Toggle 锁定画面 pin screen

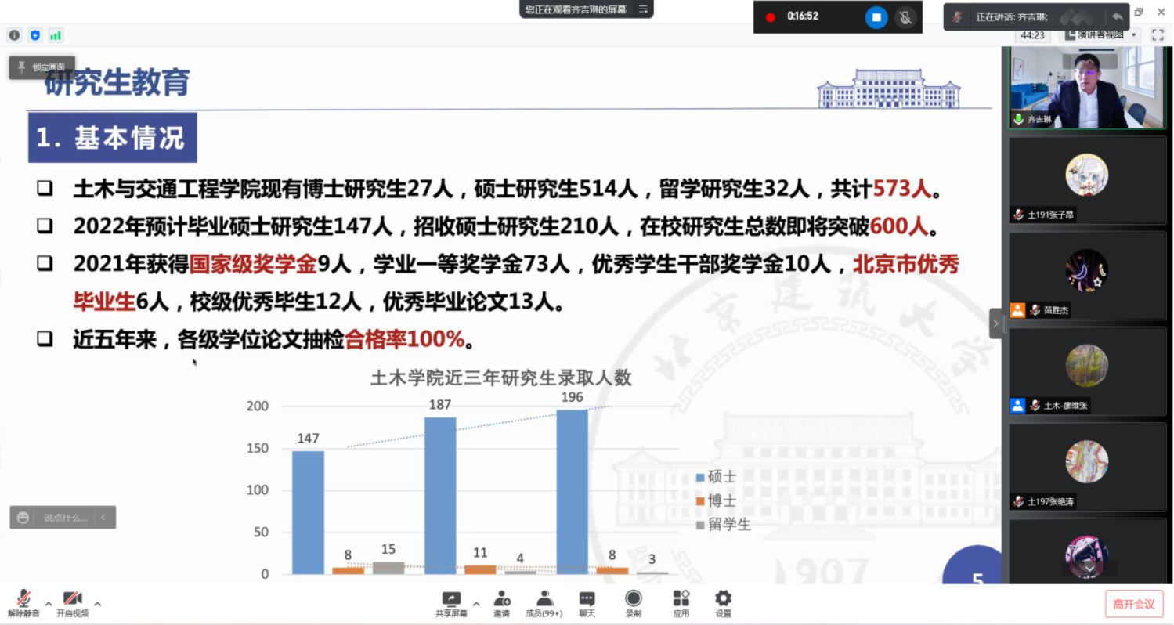pyautogui.click(x=42, y=67)
